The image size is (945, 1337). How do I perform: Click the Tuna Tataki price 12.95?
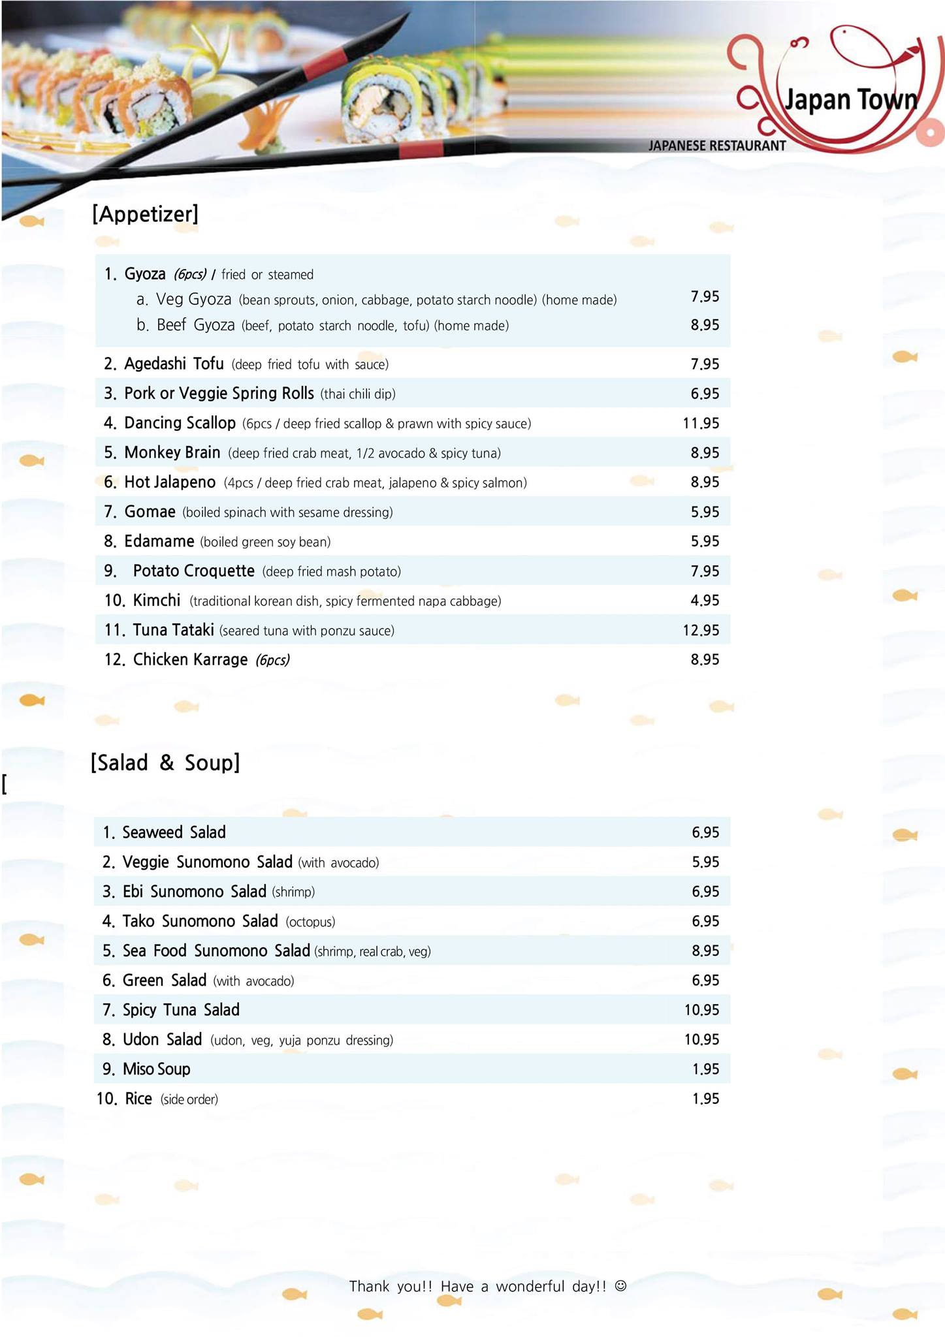pos(701,630)
